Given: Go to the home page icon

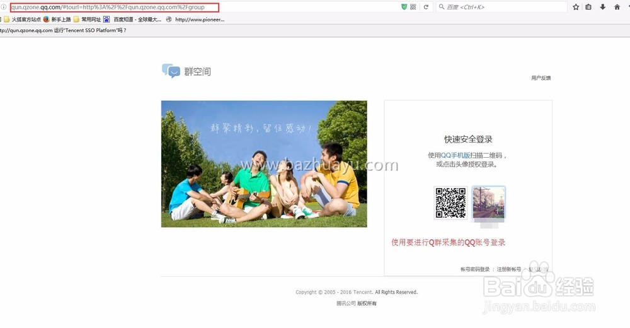Looking at the screenshot, I should tap(617, 7).
